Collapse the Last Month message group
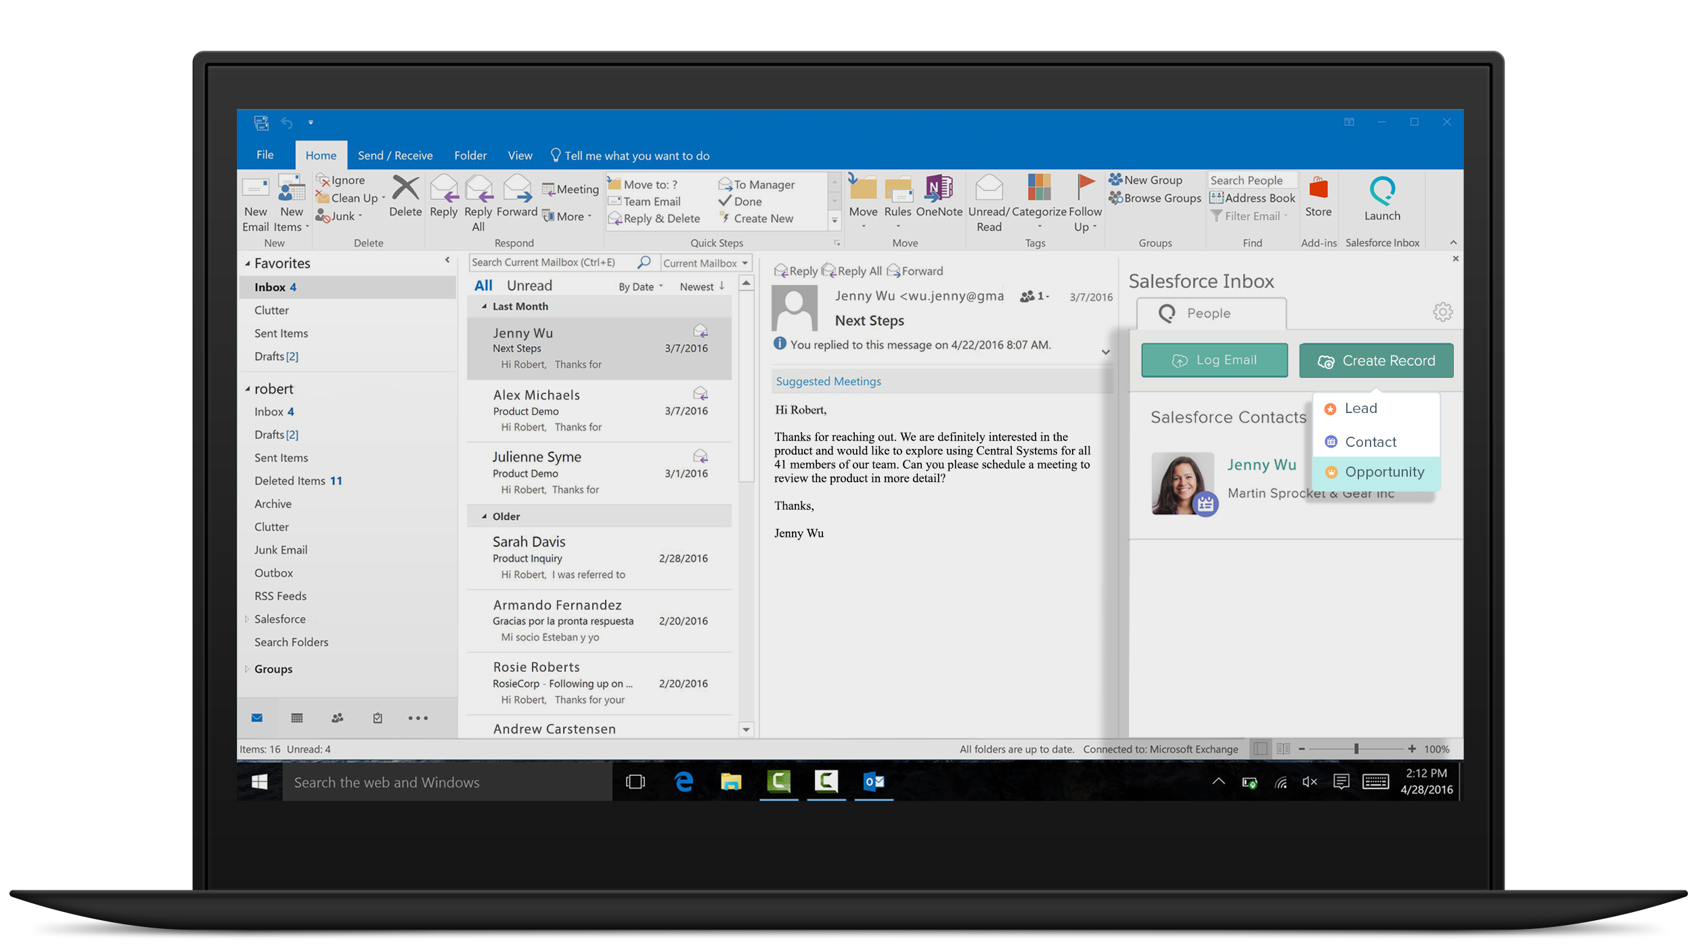1692x952 pixels. pyautogui.click(x=484, y=307)
